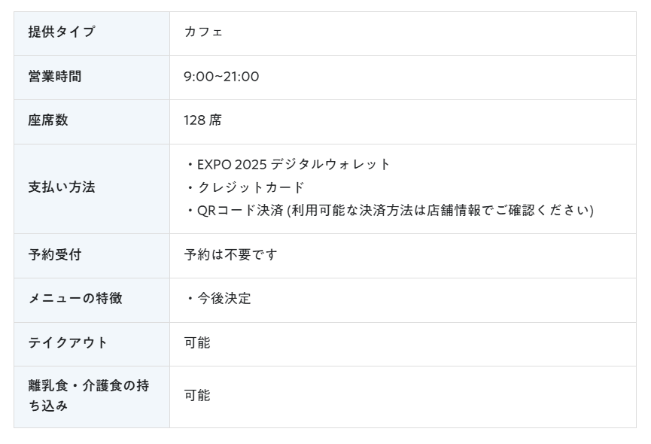Click the 営業時間 row label
The height and width of the screenshot is (444, 651).
tap(55, 76)
